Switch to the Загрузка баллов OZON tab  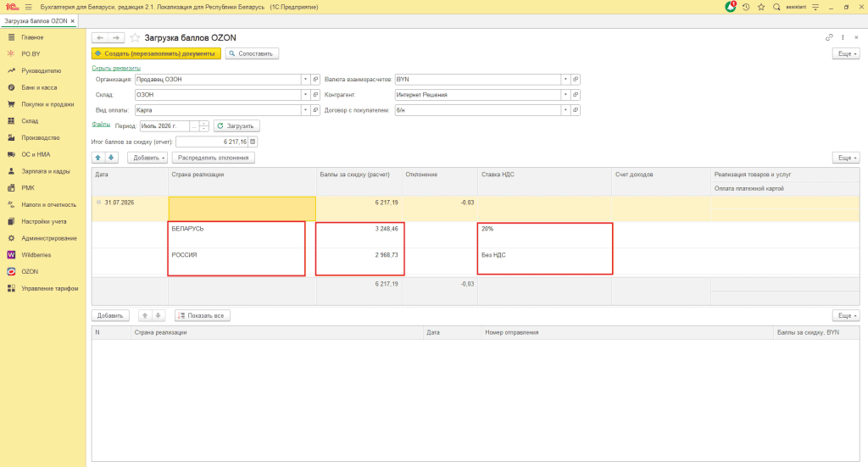pyautogui.click(x=36, y=21)
